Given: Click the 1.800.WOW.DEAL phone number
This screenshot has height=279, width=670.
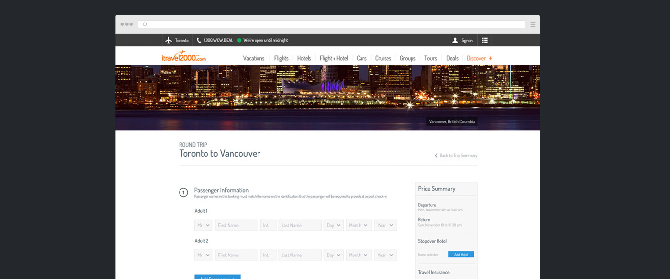Looking at the screenshot, I should (x=218, y=40).
